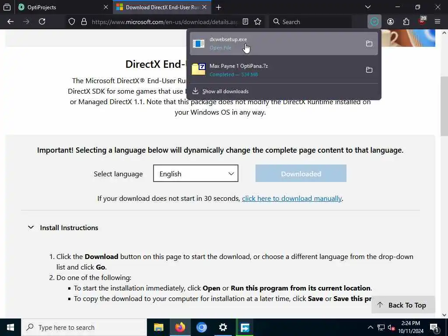
Task: Toggle reader view icon in address bar
Action: click(245, 22)
